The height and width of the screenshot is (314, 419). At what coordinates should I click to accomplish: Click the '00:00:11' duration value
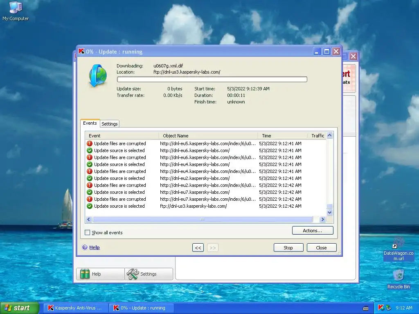pos(236,95)
